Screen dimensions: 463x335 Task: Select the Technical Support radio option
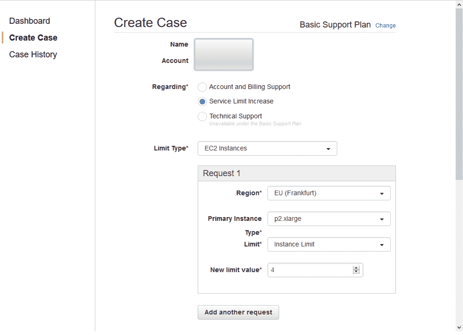pos(202,116)
